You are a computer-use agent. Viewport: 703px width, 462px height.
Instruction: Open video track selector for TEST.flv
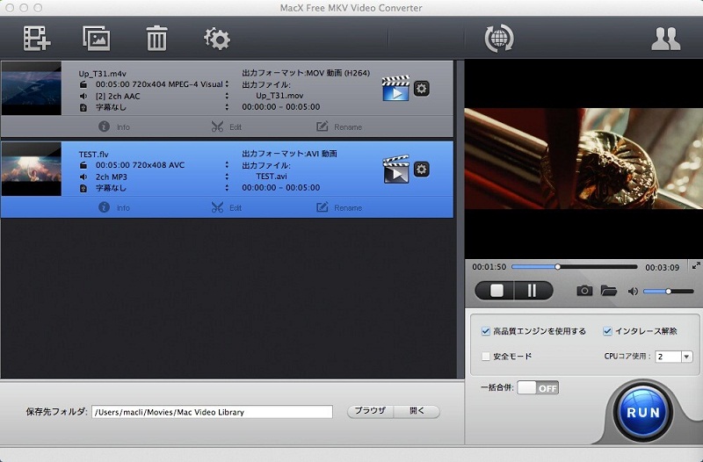227,165
